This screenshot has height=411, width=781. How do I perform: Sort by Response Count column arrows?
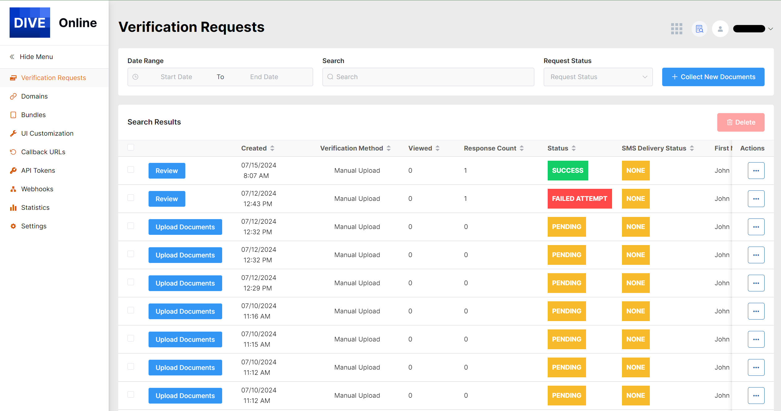click(522, 148)
